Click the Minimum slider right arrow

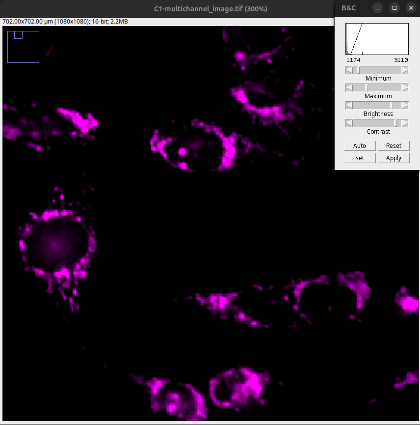[405, 70]
